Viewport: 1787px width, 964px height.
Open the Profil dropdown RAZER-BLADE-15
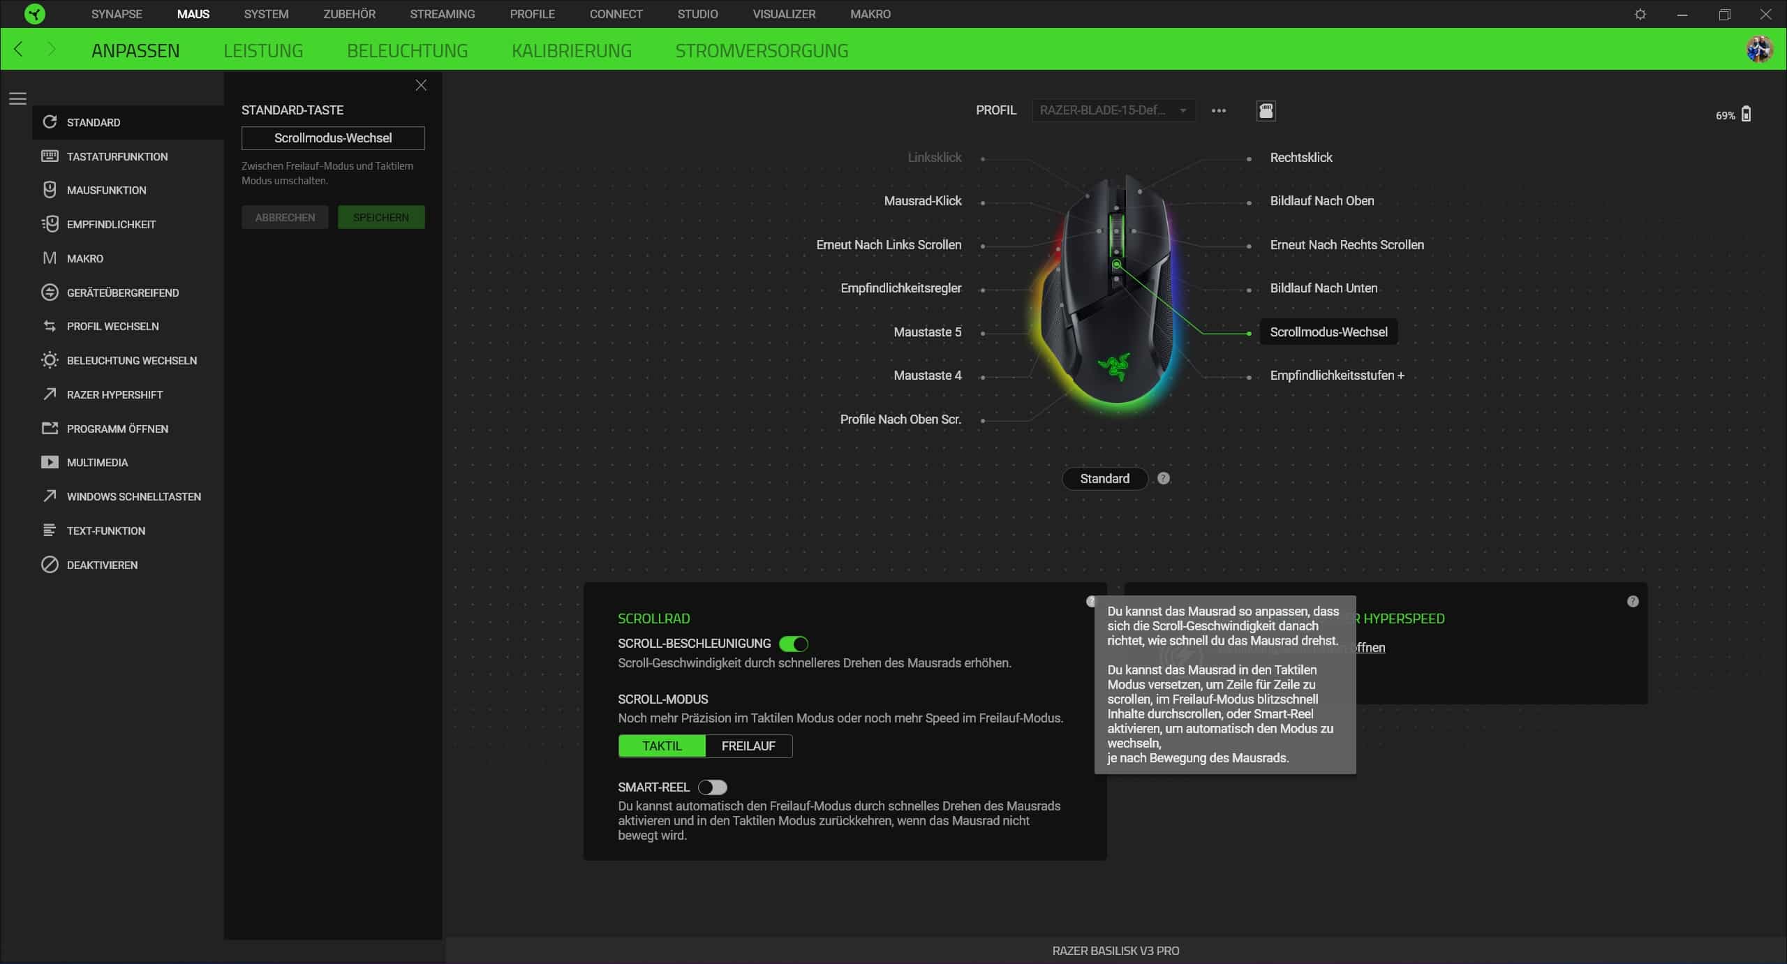[1113, 110]
